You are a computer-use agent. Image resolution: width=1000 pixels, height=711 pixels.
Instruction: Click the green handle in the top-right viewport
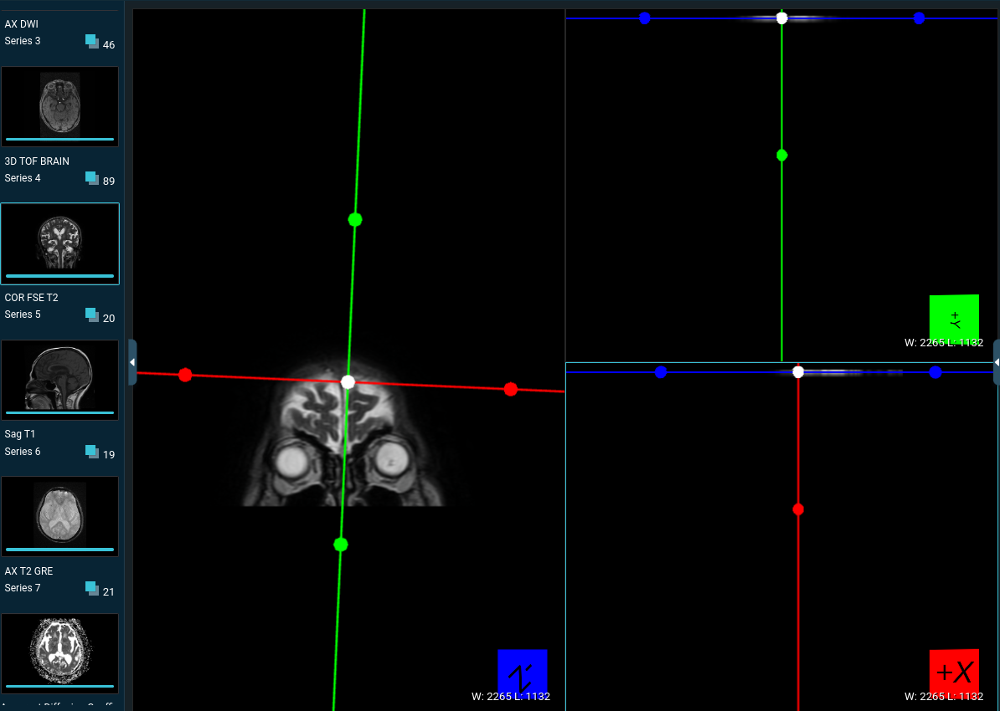[782, 156]
